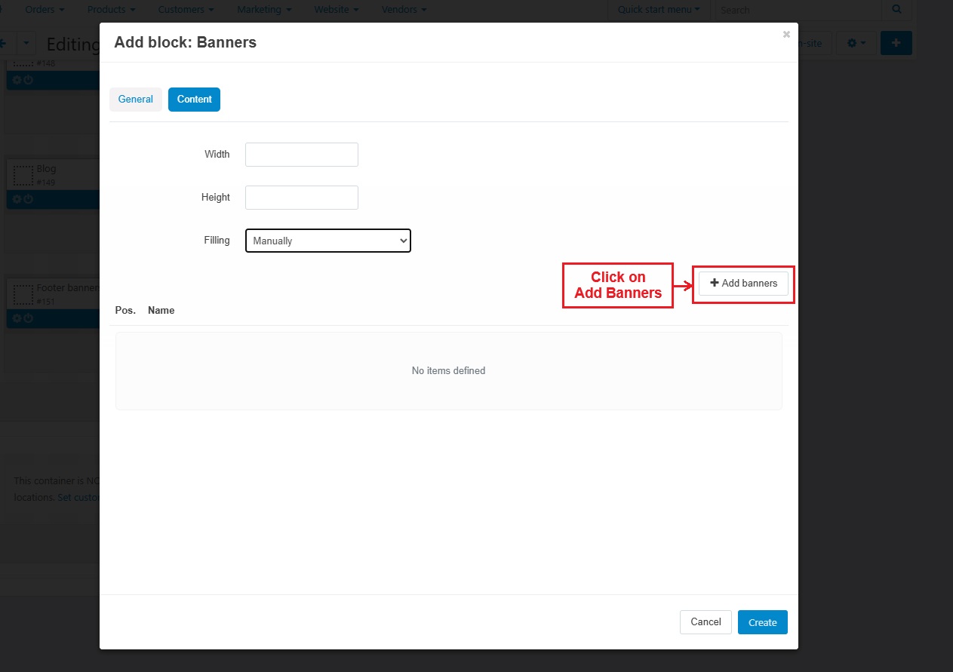The height and width of the screenshot is (672, 953).
Task: Close the Add block dialog with X
Action: pos(786,34)
